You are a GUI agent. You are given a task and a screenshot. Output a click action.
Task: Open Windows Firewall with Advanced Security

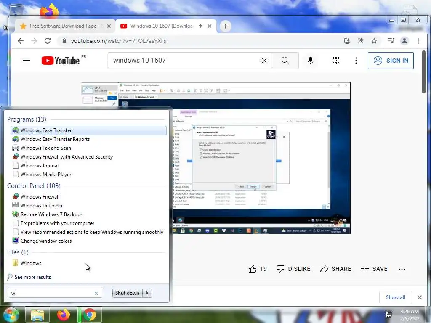[x=88, y=156]
